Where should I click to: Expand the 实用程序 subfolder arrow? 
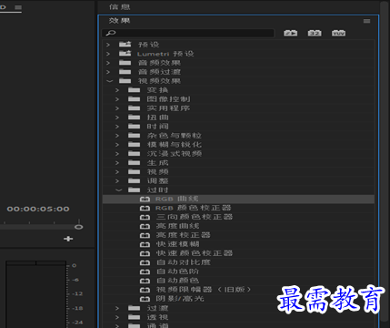pos(117,108)
